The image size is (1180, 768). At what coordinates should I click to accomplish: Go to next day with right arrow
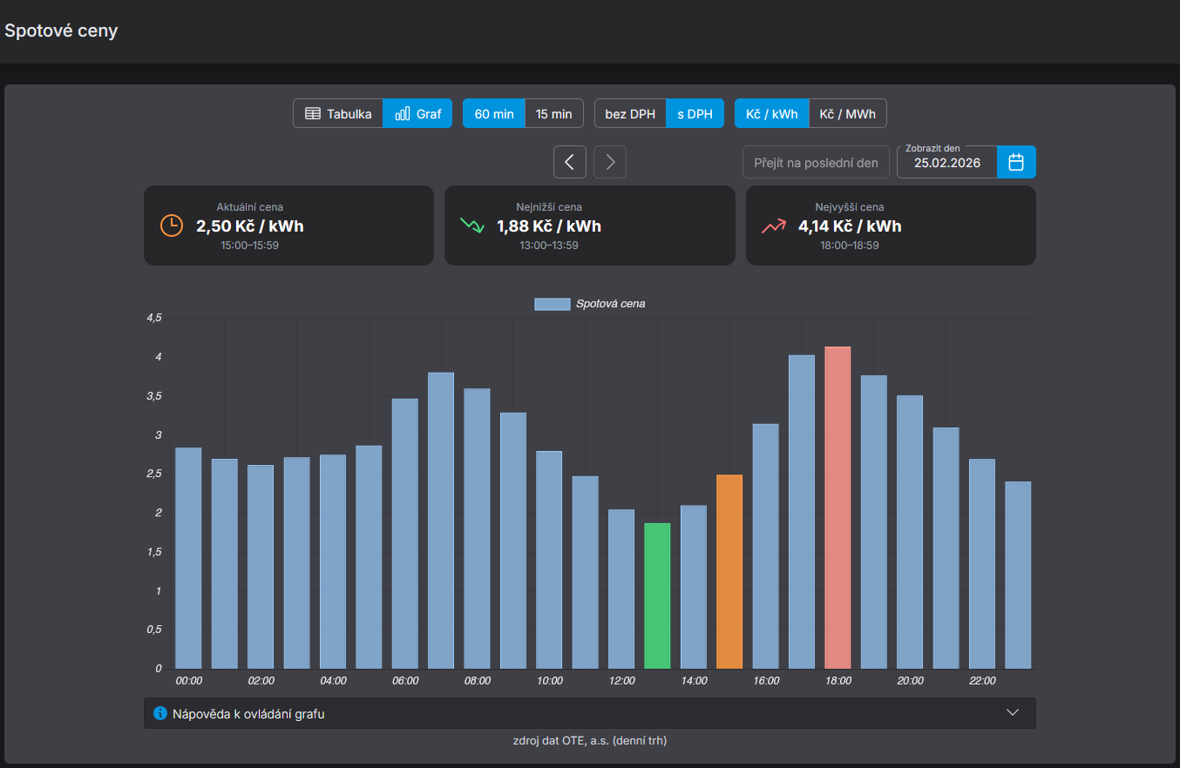[610, 162]
